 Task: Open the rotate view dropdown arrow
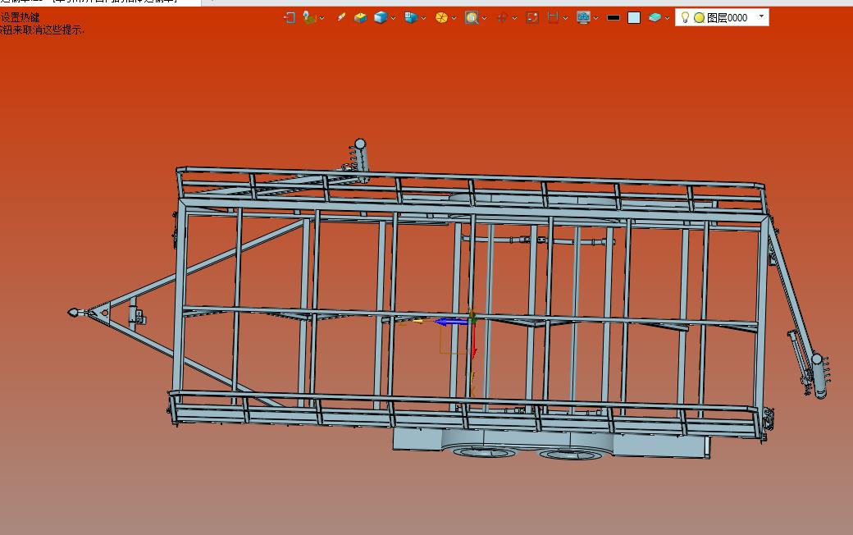(x=514, y=19)
